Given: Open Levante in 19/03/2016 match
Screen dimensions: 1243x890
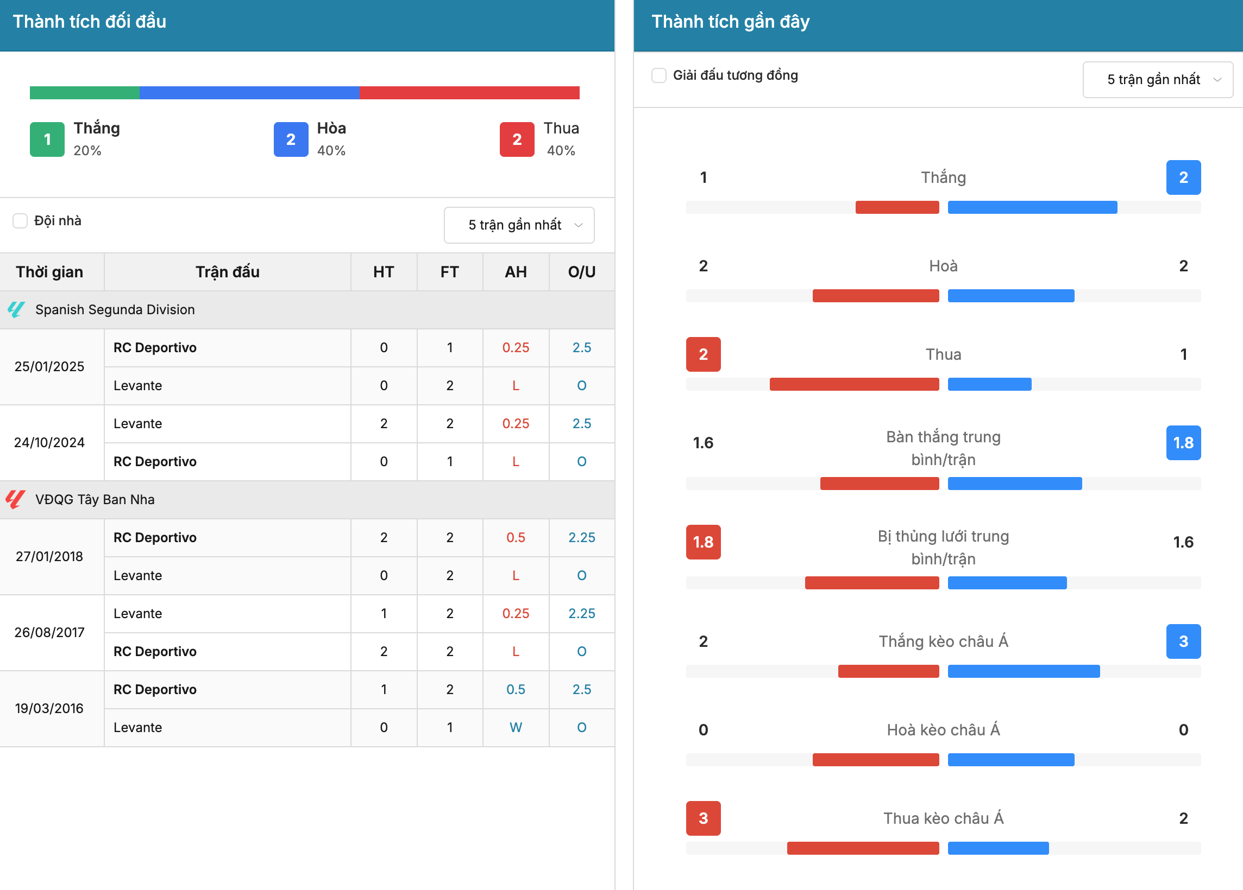Looking at the screenshot, I should click(x=137, y=727).
